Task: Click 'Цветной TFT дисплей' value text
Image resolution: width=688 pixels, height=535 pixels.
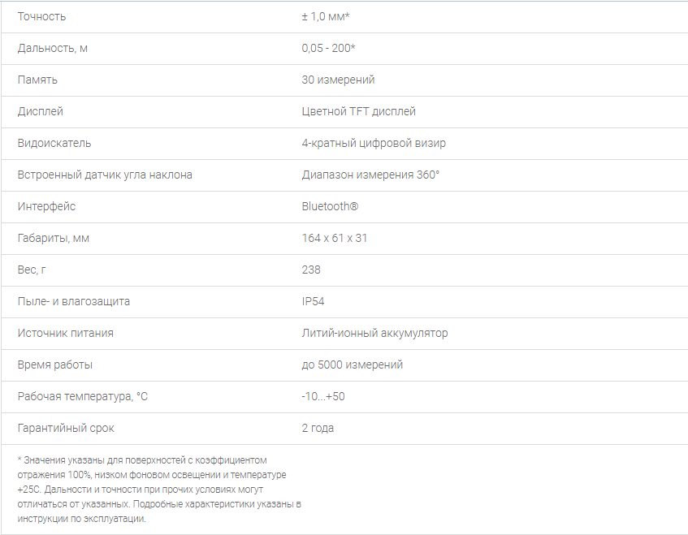Action: [x=358, y=111]
